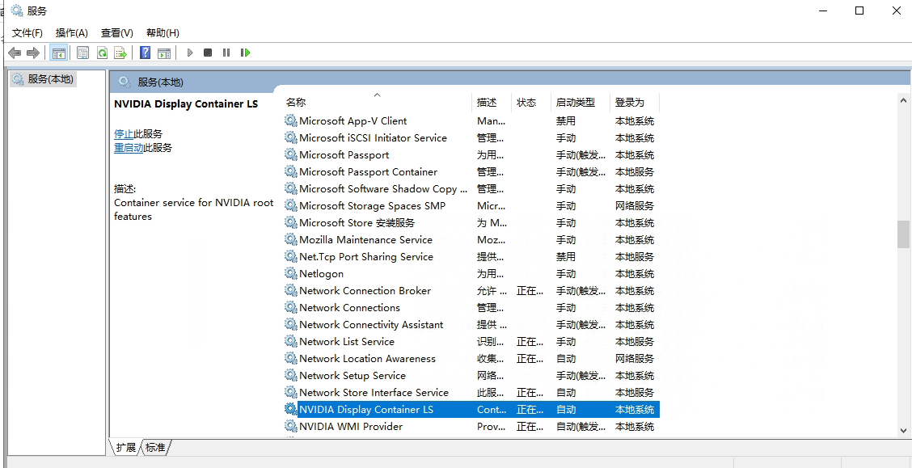Sort by the 启动类型 column header

pos(580,103)
